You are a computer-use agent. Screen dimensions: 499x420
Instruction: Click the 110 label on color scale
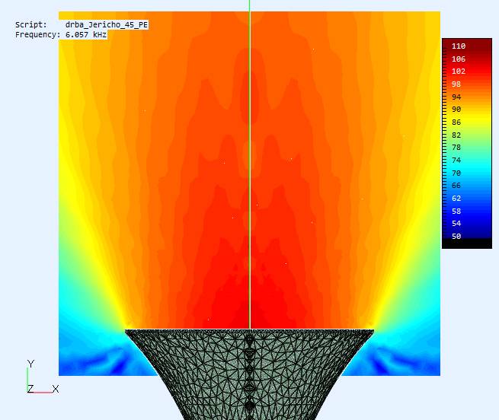(x=459, y=46)
